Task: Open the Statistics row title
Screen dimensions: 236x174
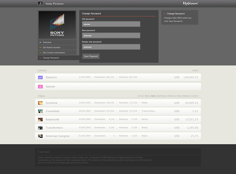Action: 51,77
